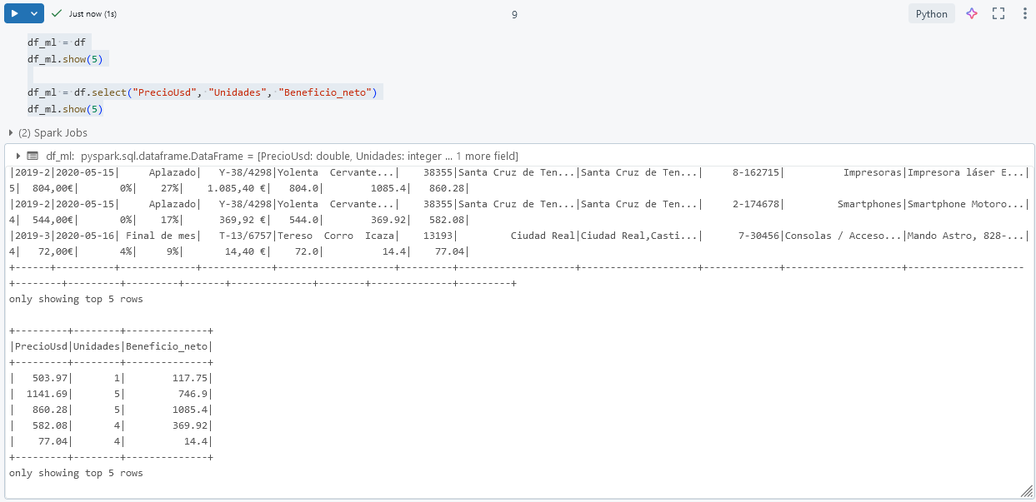The height and width of the screenshot is (502, 1036).
Task: Run the cell with the play button
Action: [x=14, y=14]
